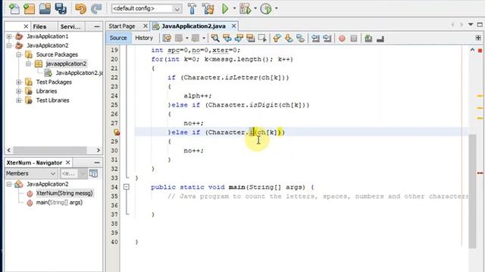Open the Debug Project dropdown arrow
This screenshot has height=272, width=485.
click(255, 8)
